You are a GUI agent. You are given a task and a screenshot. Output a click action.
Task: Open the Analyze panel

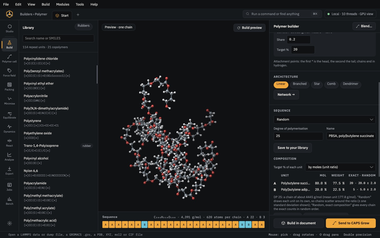click(9, 157)
